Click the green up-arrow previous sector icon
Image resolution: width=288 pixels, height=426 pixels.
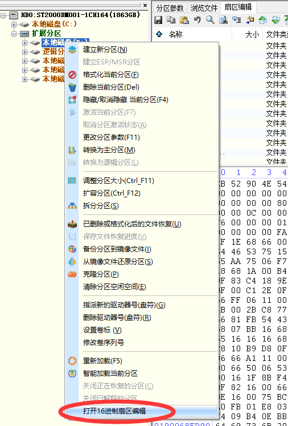[x=263, y=19]
